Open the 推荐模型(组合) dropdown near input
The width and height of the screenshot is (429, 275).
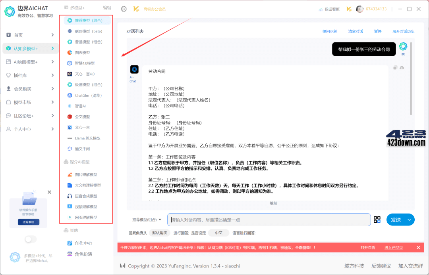(x=147, y=220)
